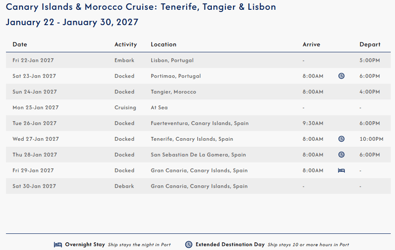
Task: Click the 10:00PM Tenerife departure time
Action: [x=372, y=139]
